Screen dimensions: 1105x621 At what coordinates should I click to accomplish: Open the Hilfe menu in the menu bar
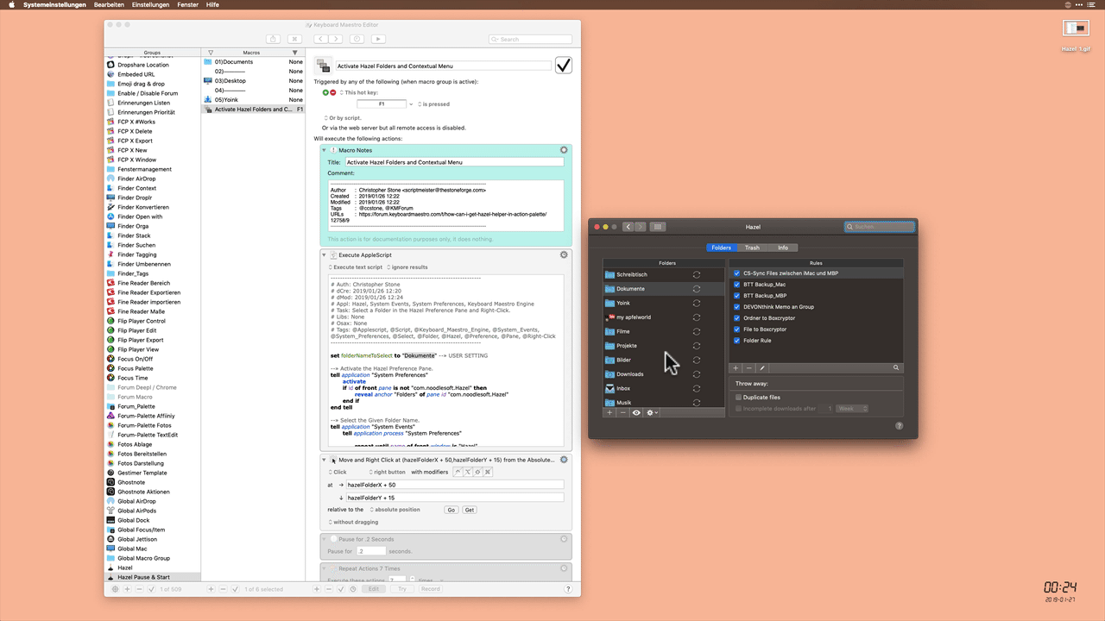click(212, 5)
